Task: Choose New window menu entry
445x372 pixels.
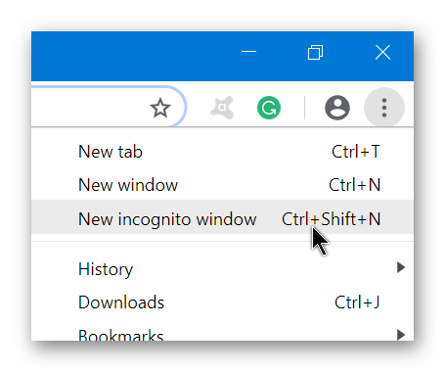Action: point(222,185)
